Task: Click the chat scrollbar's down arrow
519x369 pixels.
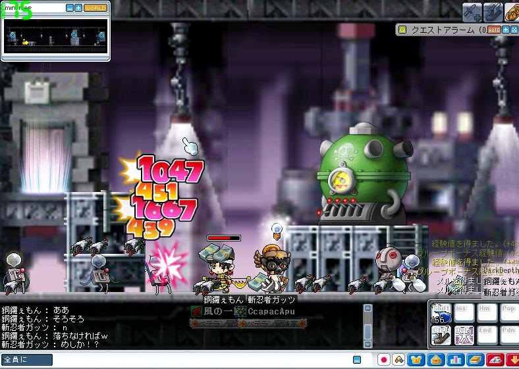Action: tap(368, 344)
